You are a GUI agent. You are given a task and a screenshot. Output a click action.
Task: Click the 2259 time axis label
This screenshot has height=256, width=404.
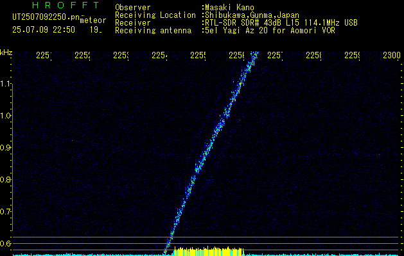click(x=353, y=55)
